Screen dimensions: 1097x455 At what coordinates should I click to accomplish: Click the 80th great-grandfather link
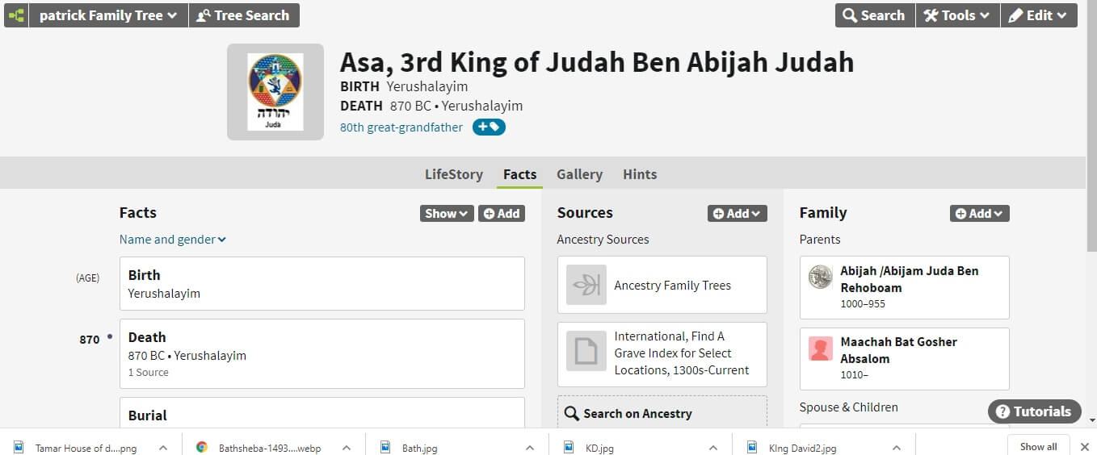click(401, 127)
